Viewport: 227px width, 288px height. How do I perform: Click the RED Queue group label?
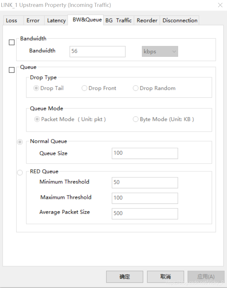44,171
